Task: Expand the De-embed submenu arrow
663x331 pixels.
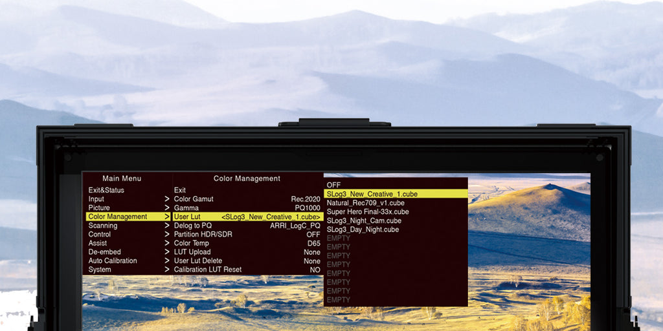Action: 166,252
